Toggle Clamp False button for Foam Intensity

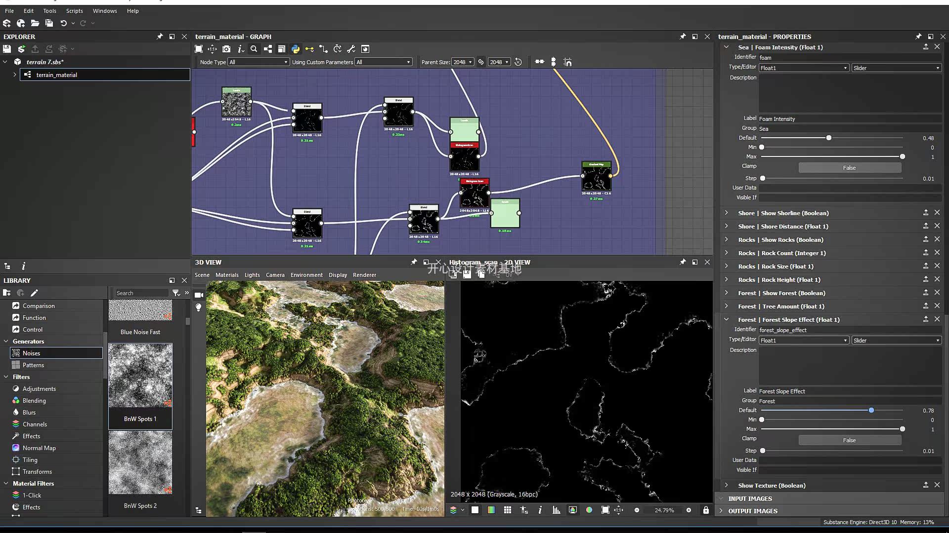tap(849, 168)
